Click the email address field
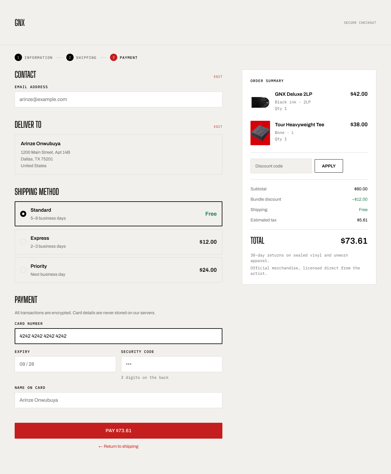This screenshot has height=474, width=391. click(x=119, y=99)
